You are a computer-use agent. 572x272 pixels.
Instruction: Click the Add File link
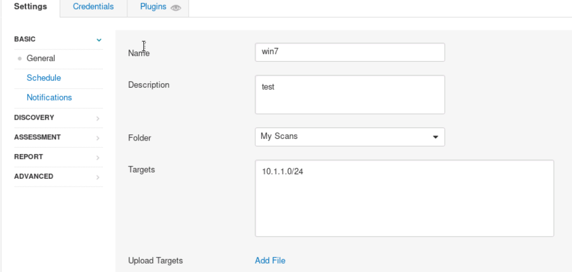tap(270, 260)
